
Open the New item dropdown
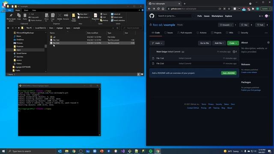83,14
